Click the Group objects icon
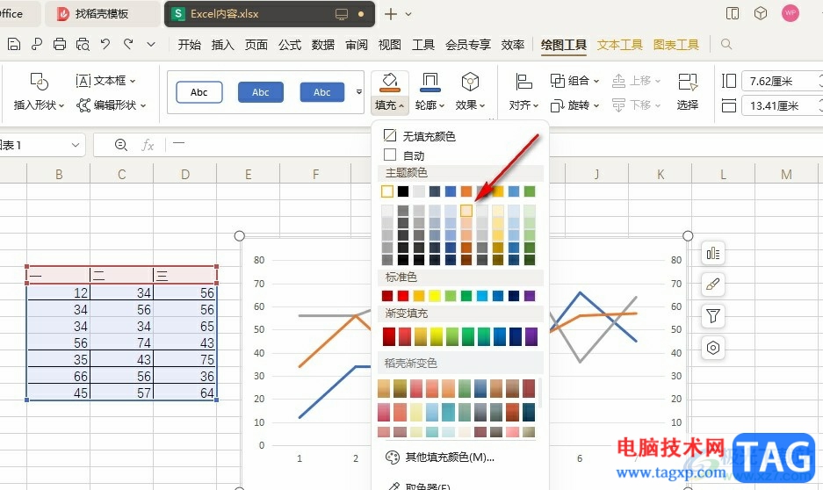This screenshot has height=490, width=823. click(557, 81)
